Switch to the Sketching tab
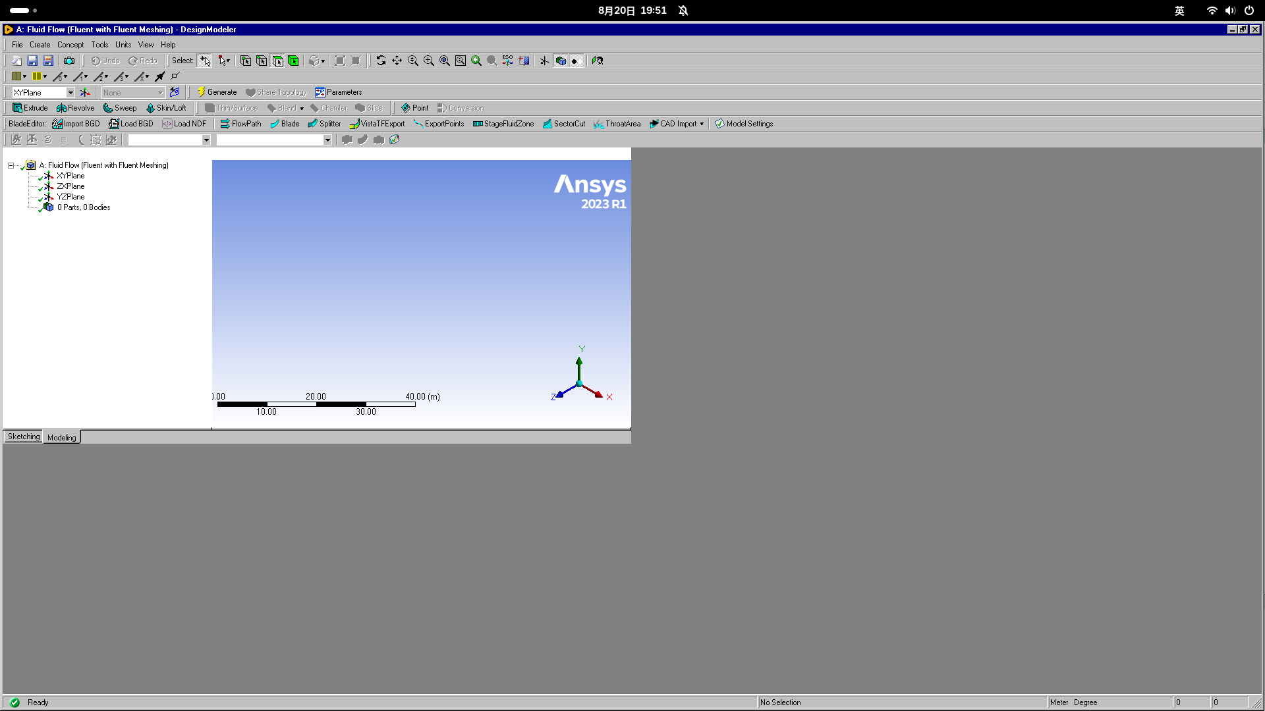 point(24,437)
